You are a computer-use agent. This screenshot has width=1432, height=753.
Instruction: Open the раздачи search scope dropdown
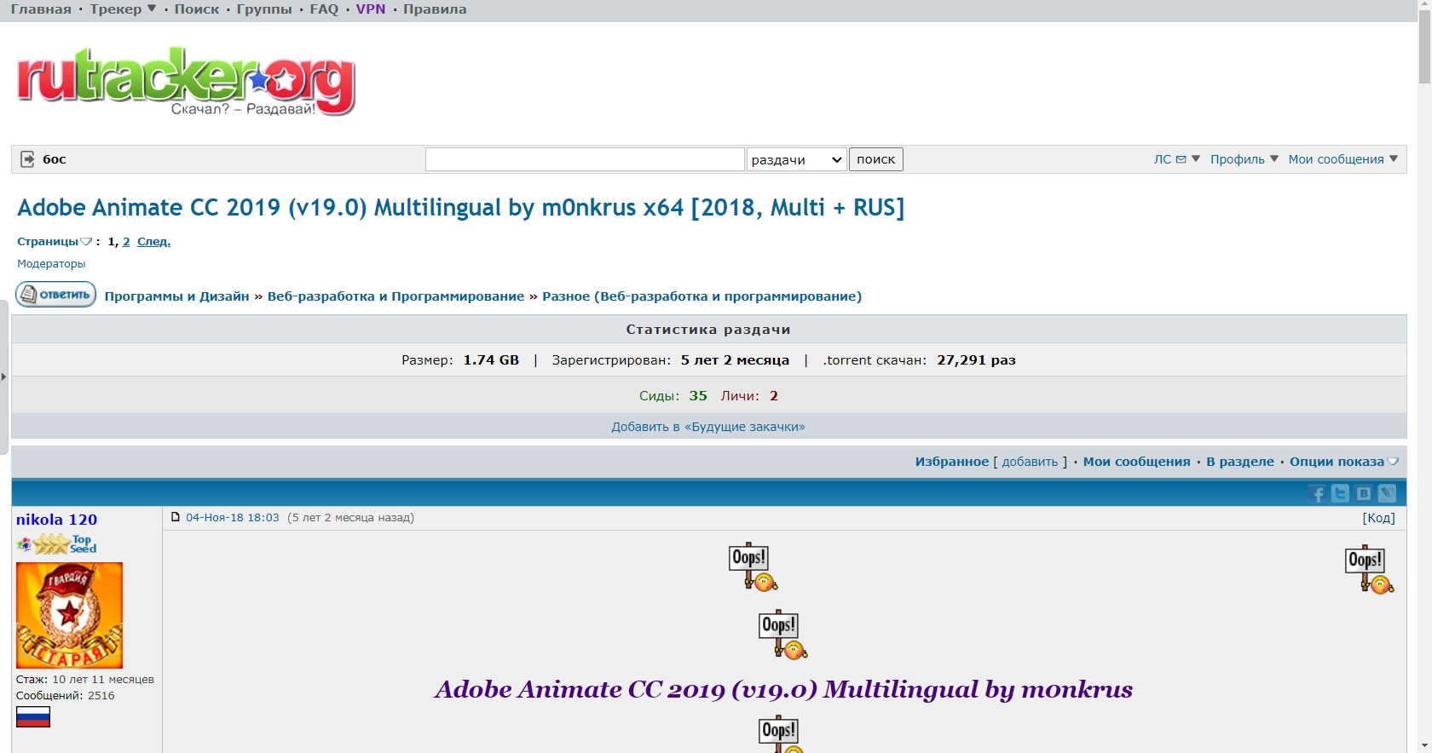(796, 159)
